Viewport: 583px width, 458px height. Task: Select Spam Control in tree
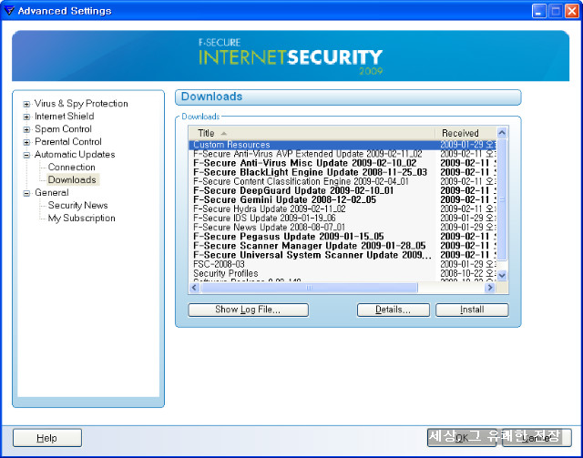pos(63,128)
